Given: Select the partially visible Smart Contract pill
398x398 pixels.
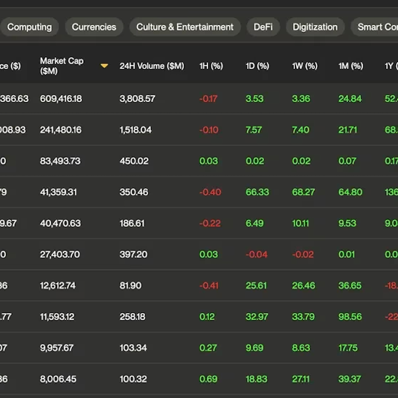Looking at the screenshot, I should pyautogui.click(x=377, y=27).
